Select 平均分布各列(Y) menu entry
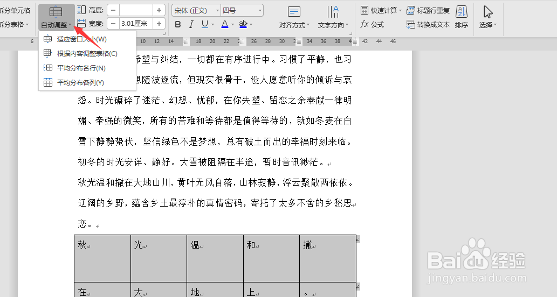557x297 pixels. click(x=87, y=82)
